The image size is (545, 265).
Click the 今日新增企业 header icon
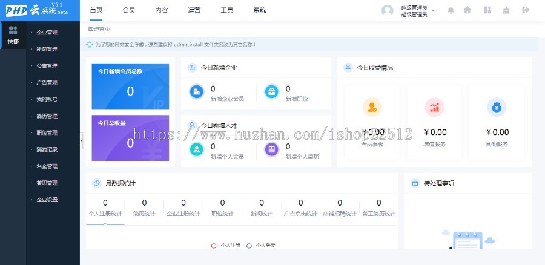pyautogui.click(x=192, y=67)
